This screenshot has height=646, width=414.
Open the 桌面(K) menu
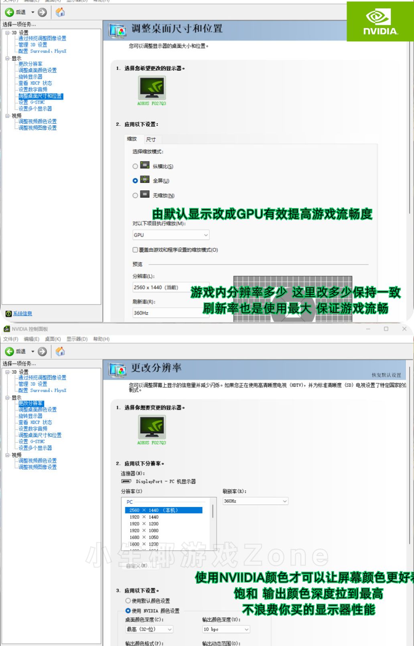pos(53,339)
